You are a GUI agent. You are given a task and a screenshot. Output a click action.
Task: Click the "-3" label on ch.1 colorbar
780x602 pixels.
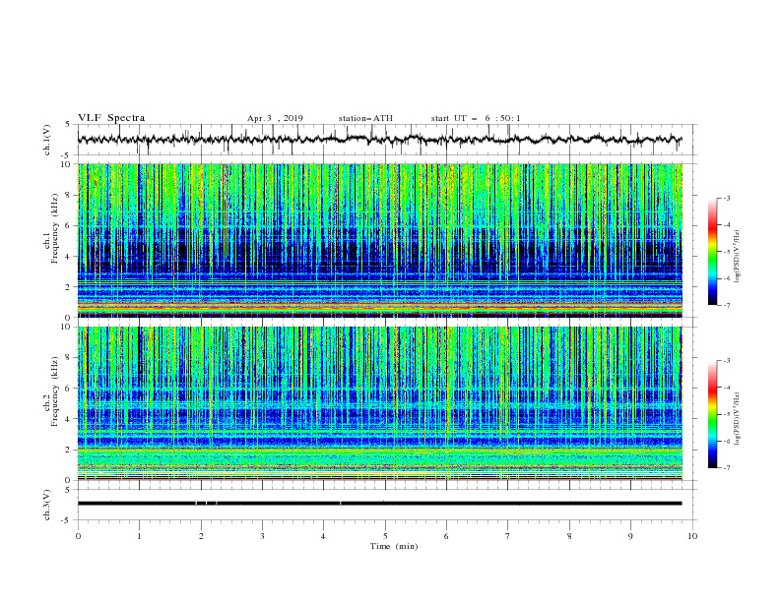click(727, 198)
